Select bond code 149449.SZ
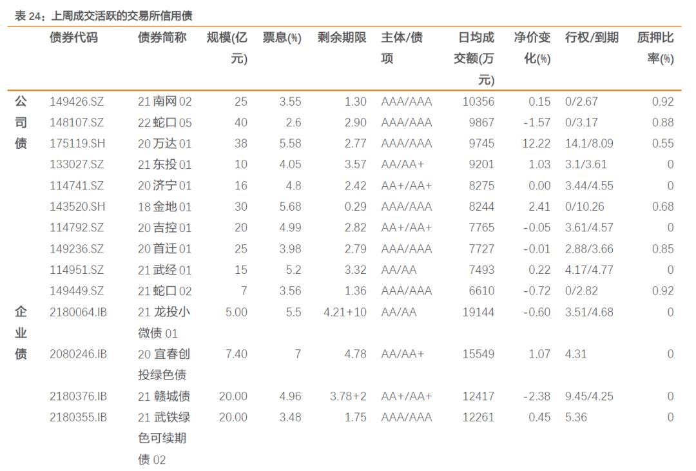This screenshot has width=696, height=471. [x=77, y=291]
